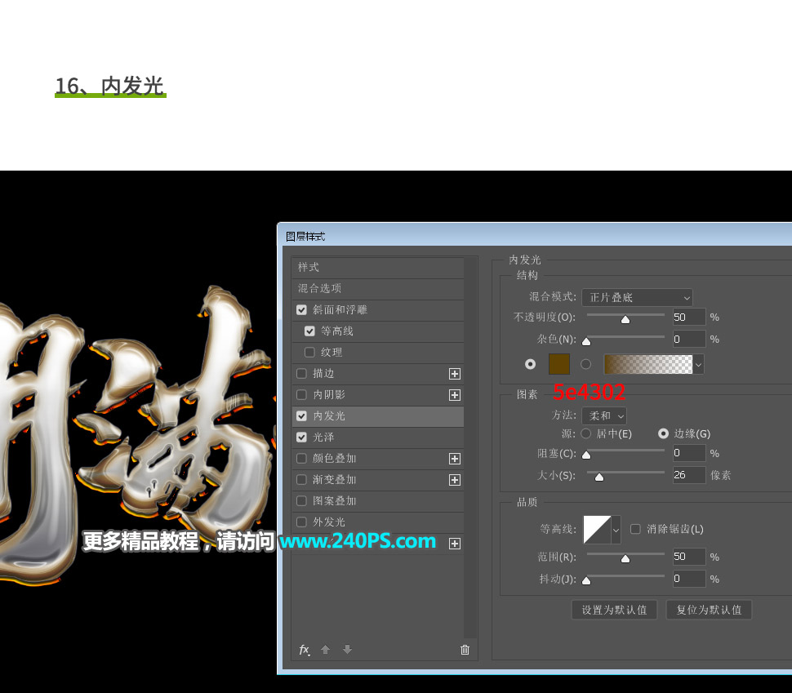Screen dimensions: 792x693
Task: Visit the www.240PS.com link
Action: click(358, 540)
